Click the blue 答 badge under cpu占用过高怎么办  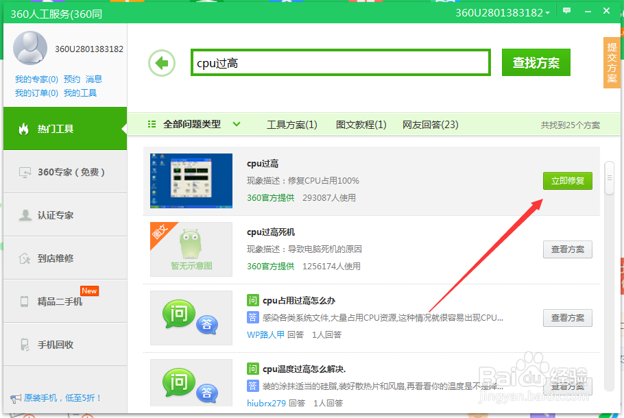pyautogui.click(x=253, y=317)
